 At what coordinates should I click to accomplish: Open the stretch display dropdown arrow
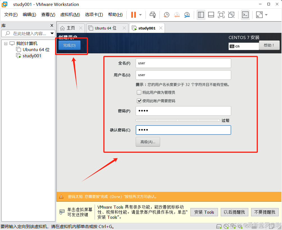click(266, 15)
